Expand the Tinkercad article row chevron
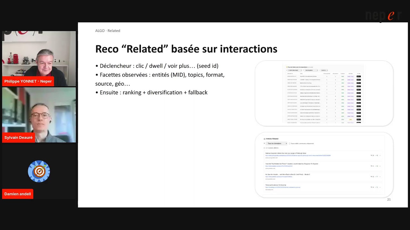This screenshot has width=410, height=230. [380, 187]
